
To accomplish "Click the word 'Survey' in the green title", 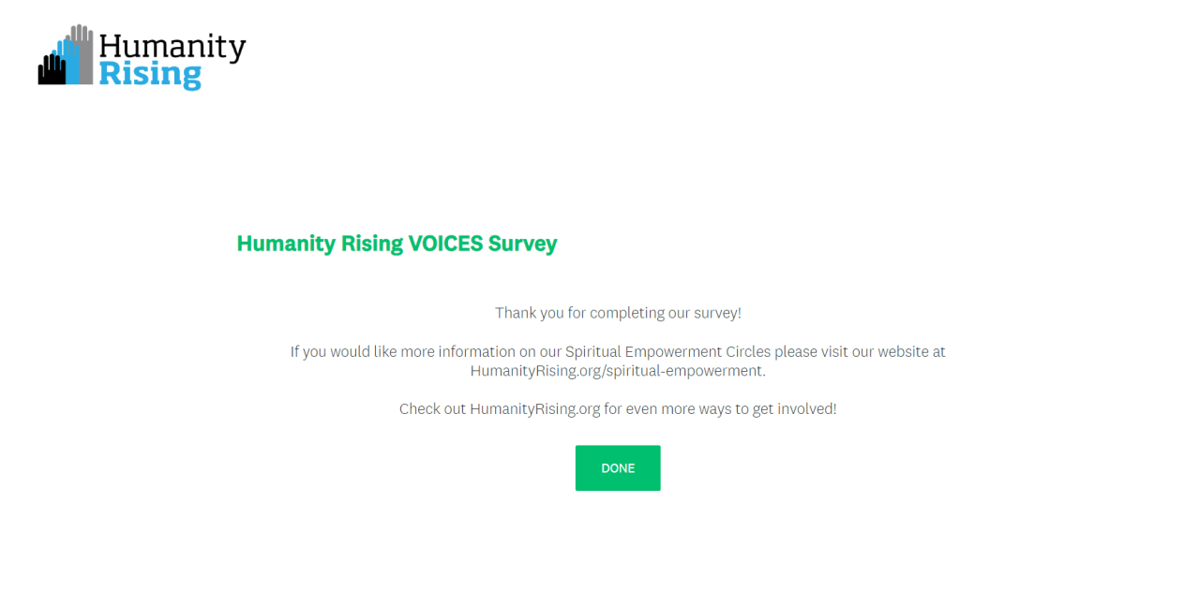I will pos(523,244).
